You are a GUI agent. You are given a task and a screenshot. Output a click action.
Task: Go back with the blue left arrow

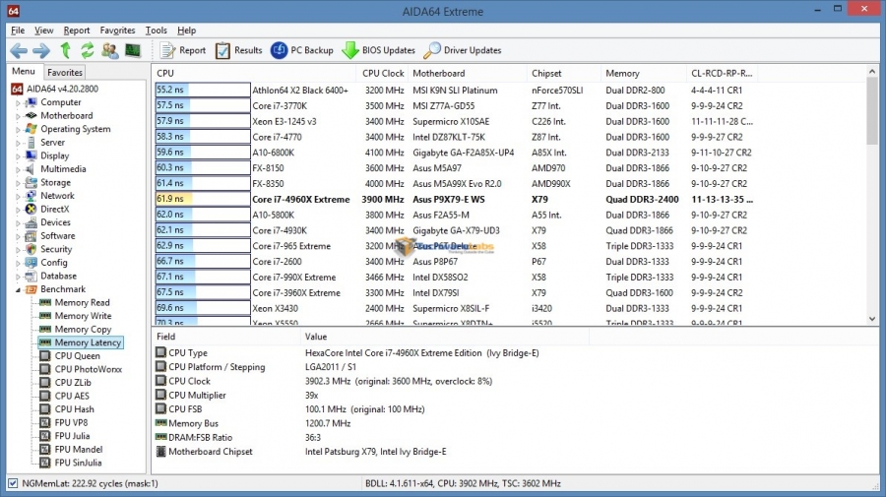tap(19, 51)
